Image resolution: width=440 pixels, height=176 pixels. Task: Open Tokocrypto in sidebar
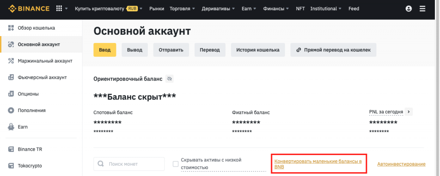coord(41,166)
